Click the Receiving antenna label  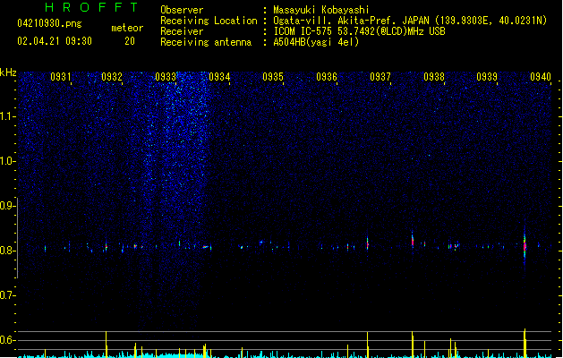(206, 42)
